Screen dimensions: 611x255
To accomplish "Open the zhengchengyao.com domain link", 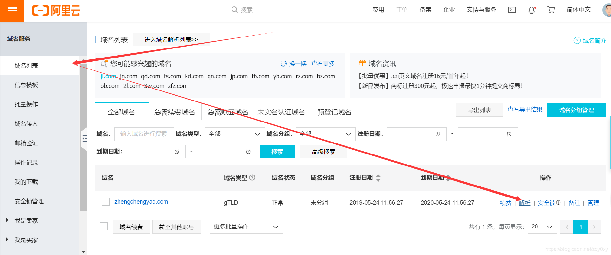I will point(141,202).
